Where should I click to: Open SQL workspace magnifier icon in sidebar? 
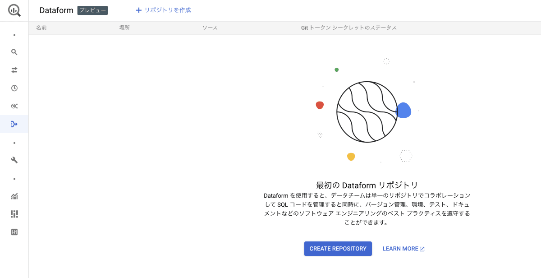[x=14, y=52]
